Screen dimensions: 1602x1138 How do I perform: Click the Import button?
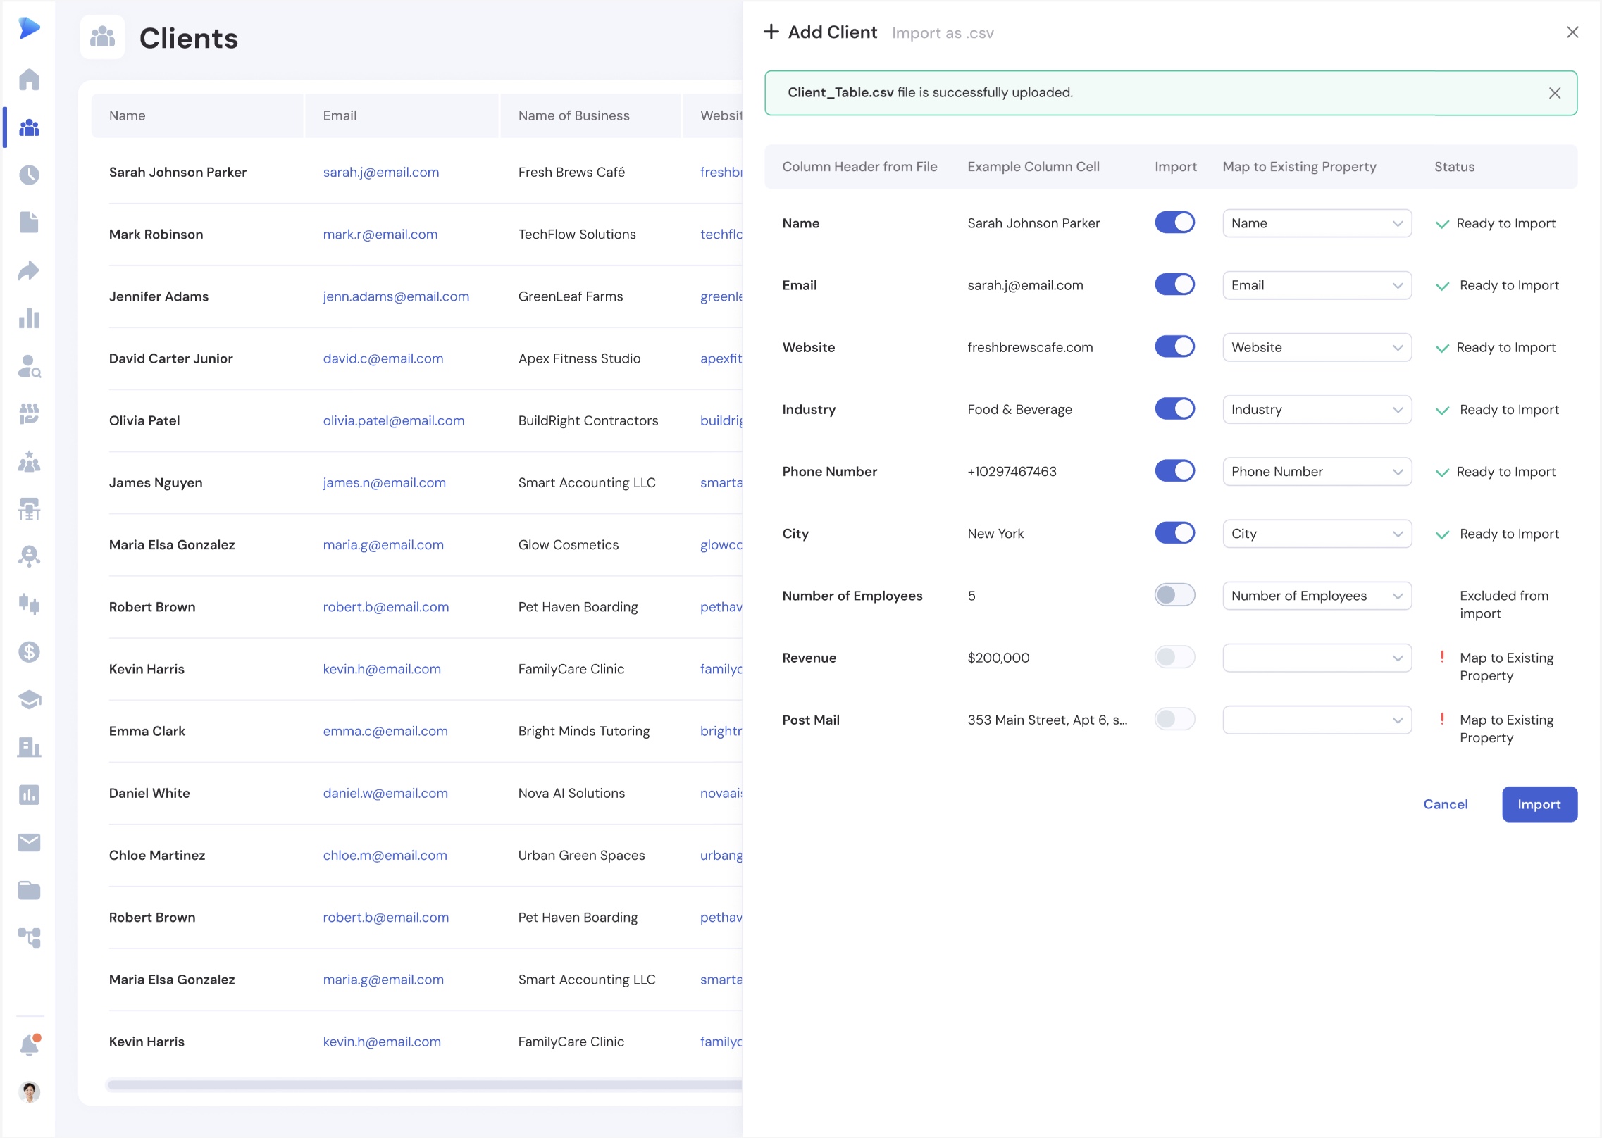tap(1539, 804)
